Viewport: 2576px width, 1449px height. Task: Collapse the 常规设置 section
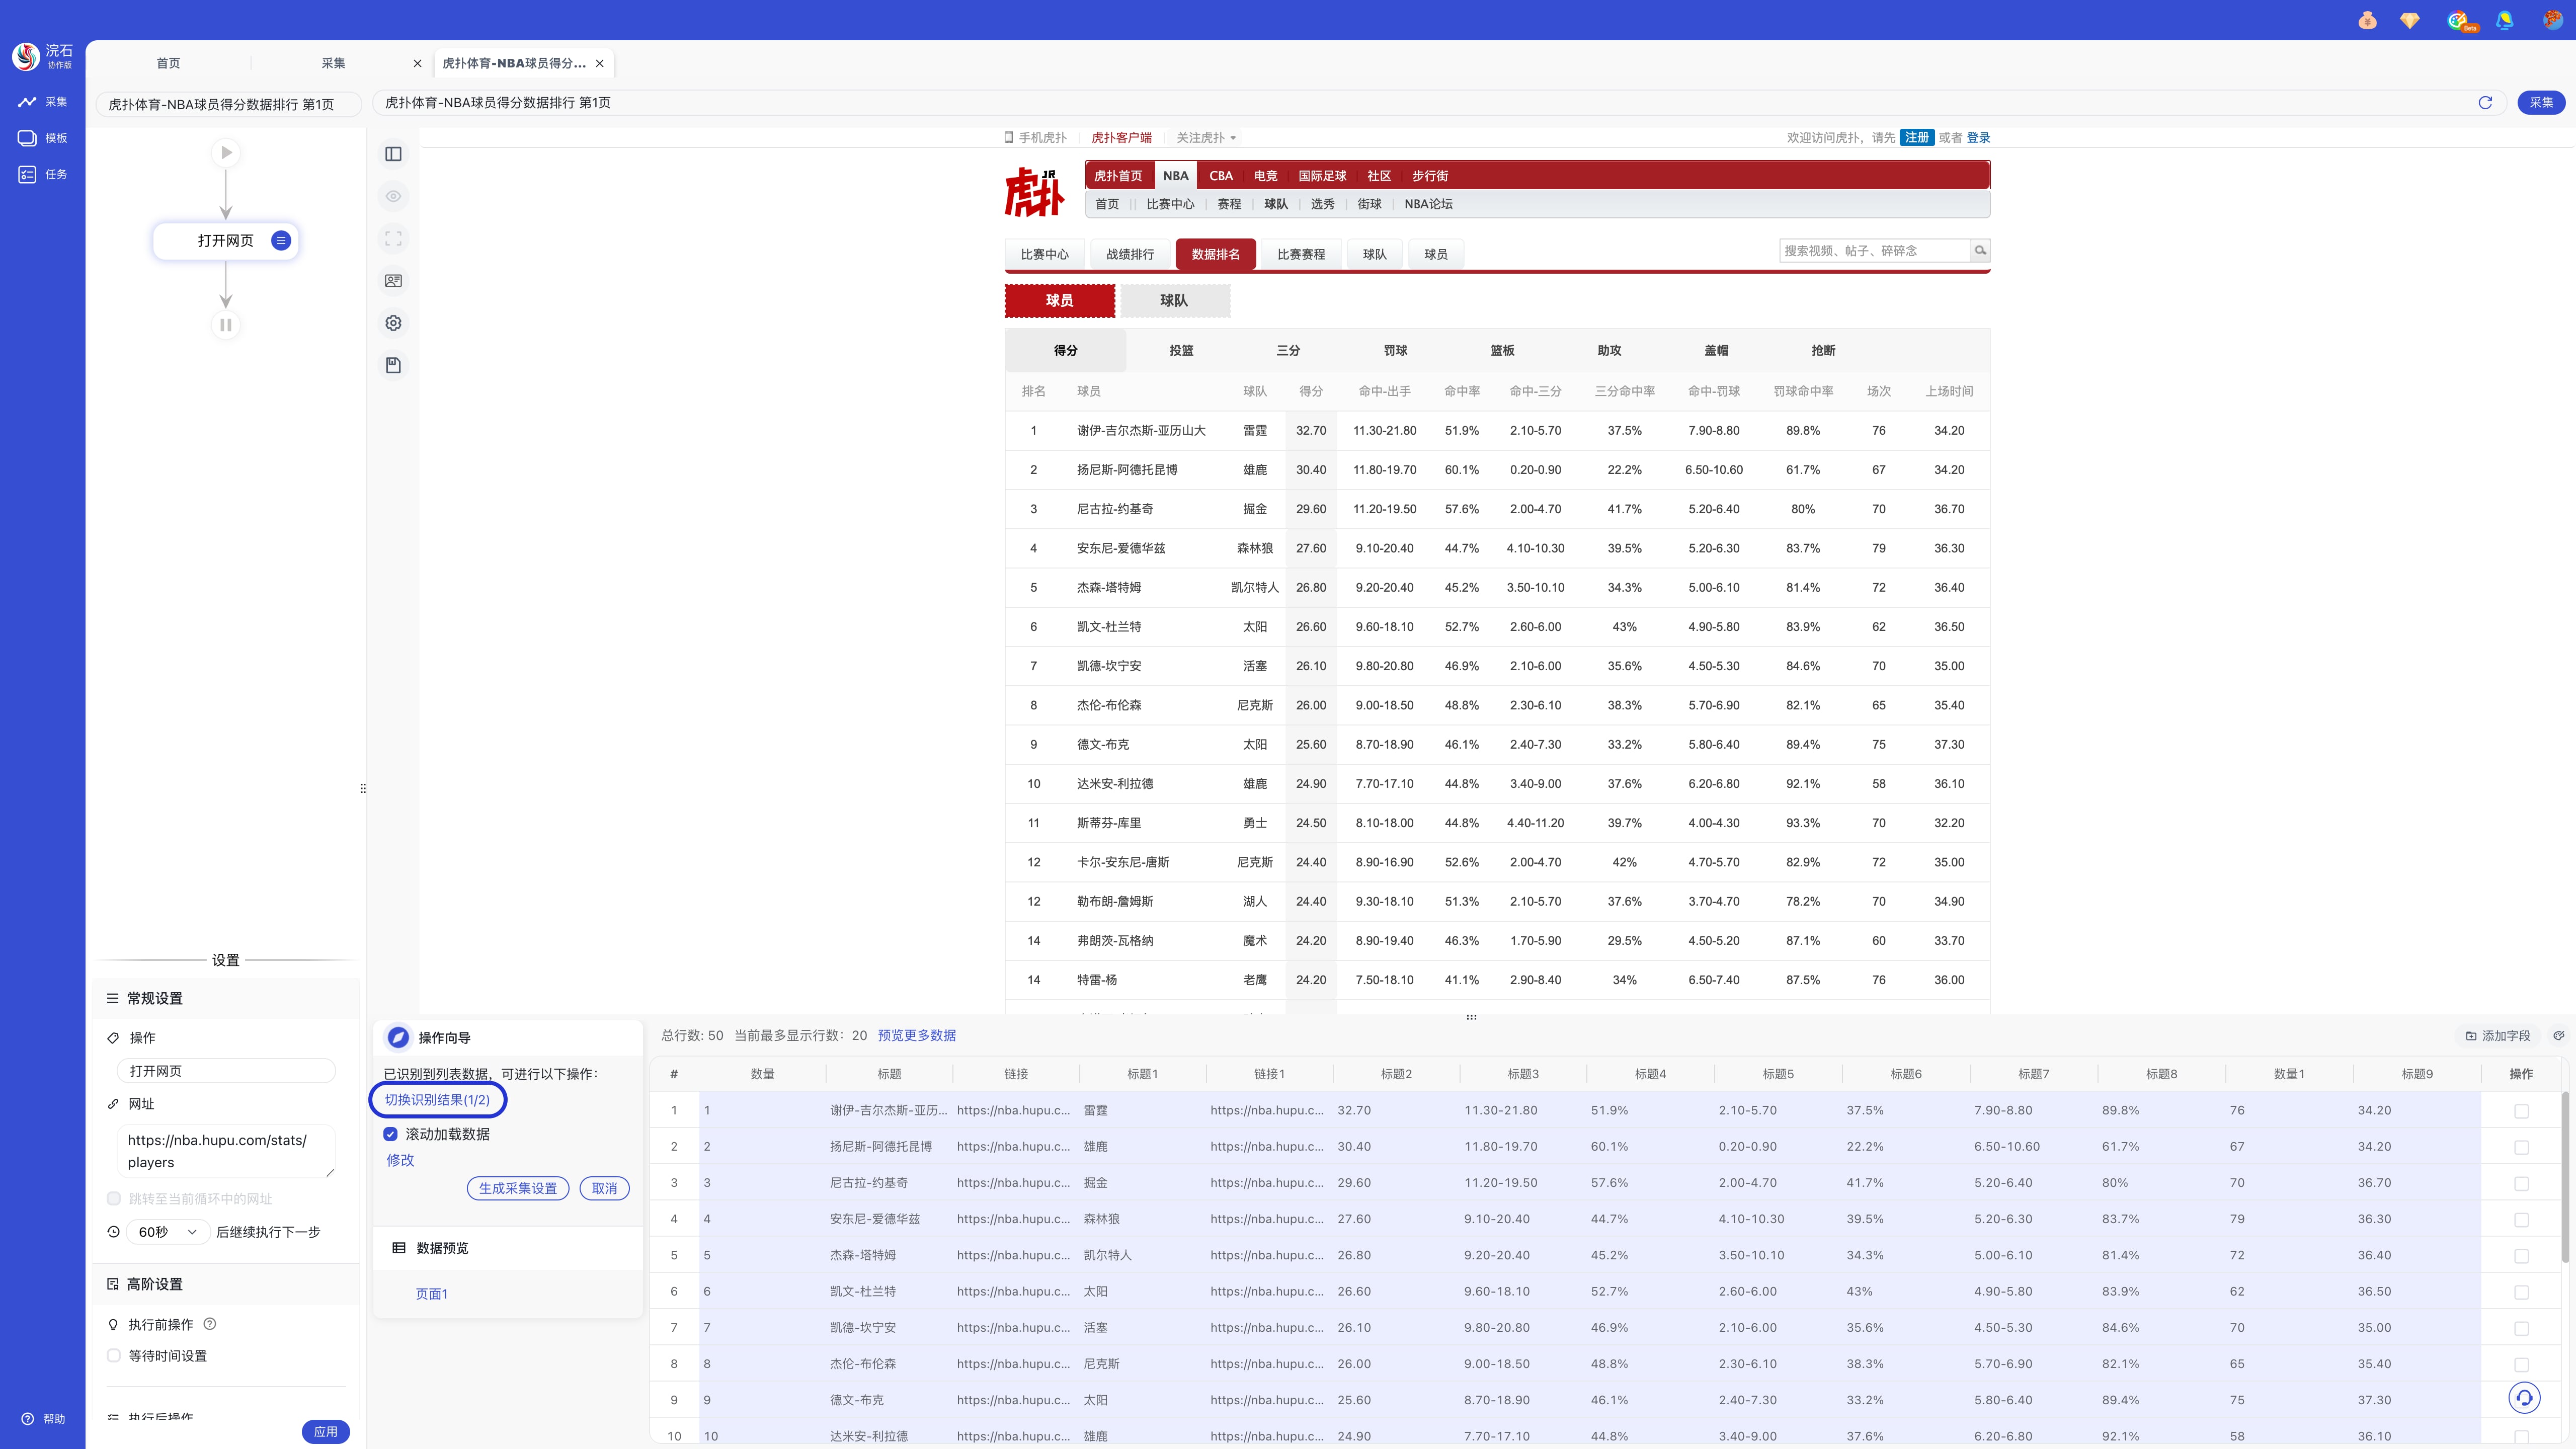(227, 998)
